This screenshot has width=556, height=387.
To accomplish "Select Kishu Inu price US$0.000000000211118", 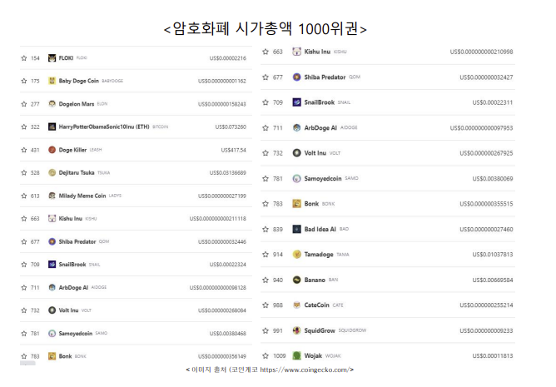I will 218,219.
